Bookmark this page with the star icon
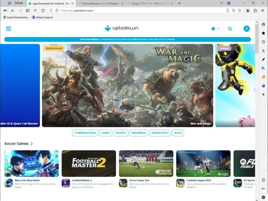 pyautogui.click(x=240, y=10)
